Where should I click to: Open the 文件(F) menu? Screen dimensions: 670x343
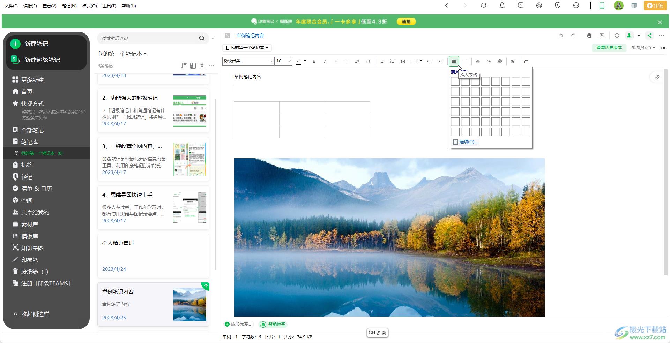point(11,6)
